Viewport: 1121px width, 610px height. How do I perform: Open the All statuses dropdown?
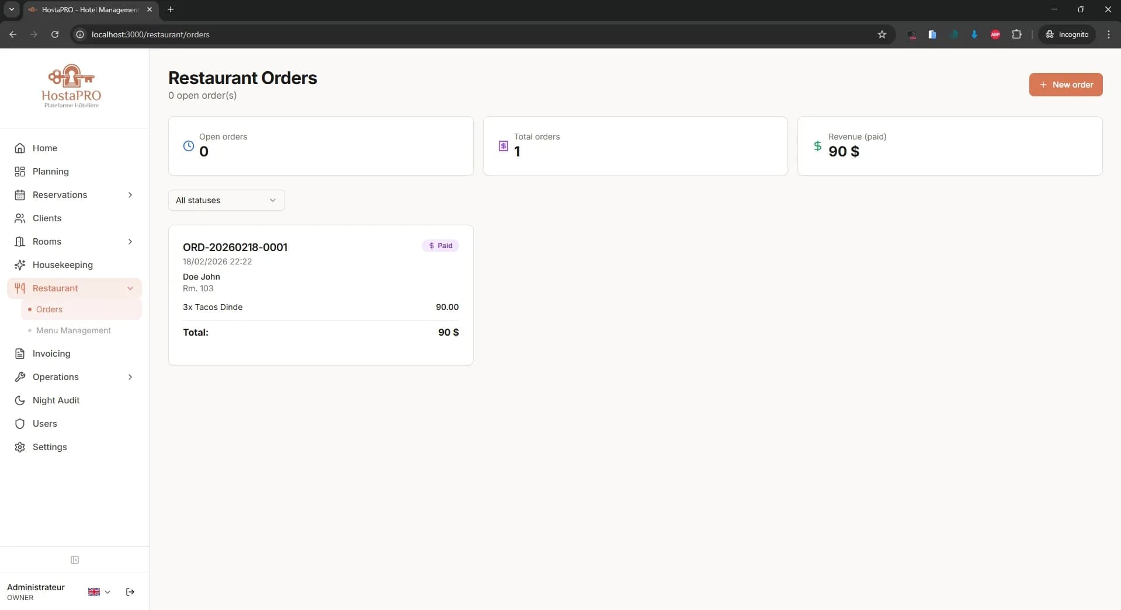(226, 200)
